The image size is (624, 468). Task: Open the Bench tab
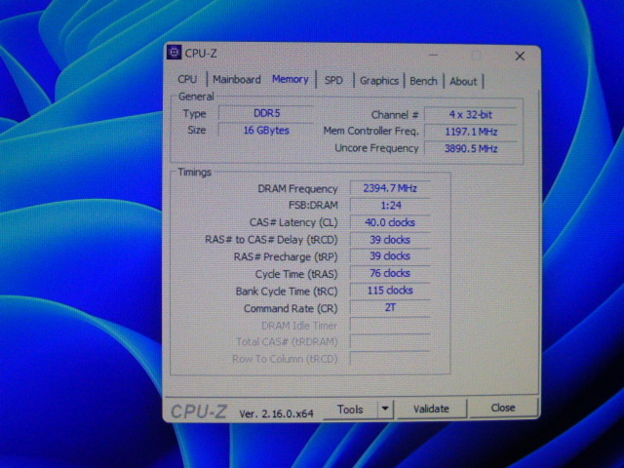point(423,81)
